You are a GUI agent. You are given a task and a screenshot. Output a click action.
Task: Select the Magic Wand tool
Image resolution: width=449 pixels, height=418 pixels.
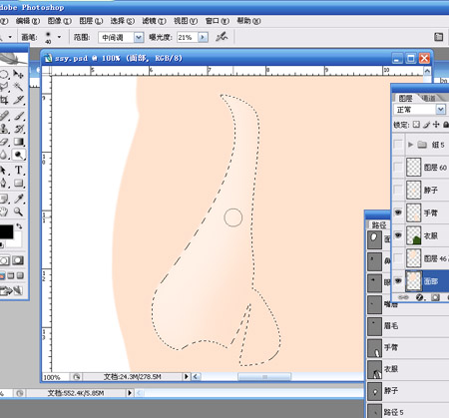point(19,87)
